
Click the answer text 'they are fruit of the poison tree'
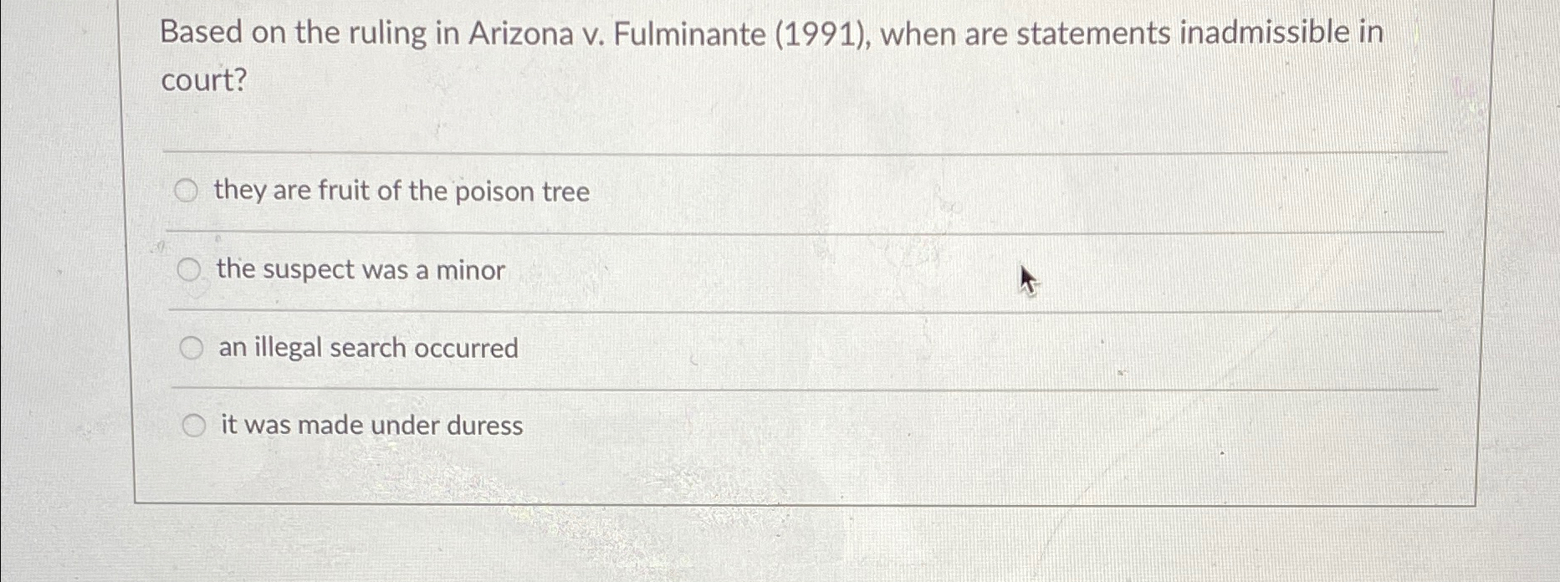tap(401, 192)
